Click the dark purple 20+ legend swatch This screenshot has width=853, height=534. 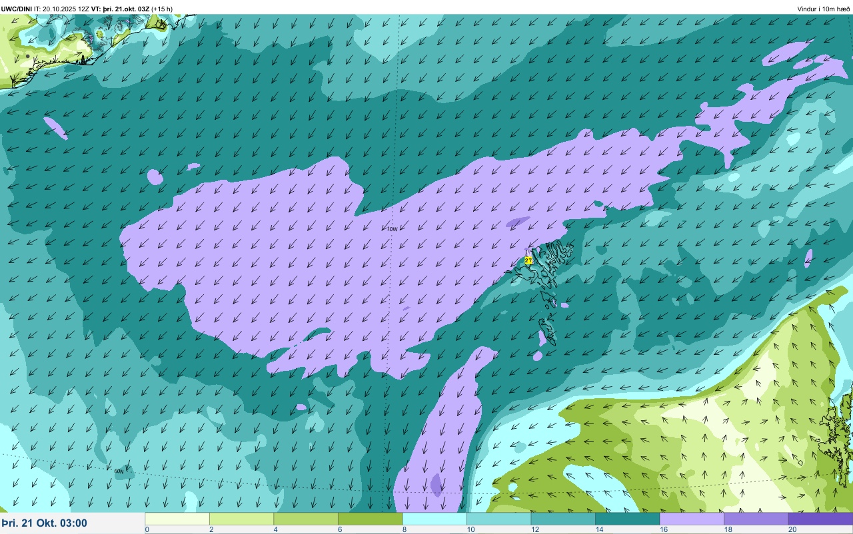pyautogui.click(x=820, y=519)
